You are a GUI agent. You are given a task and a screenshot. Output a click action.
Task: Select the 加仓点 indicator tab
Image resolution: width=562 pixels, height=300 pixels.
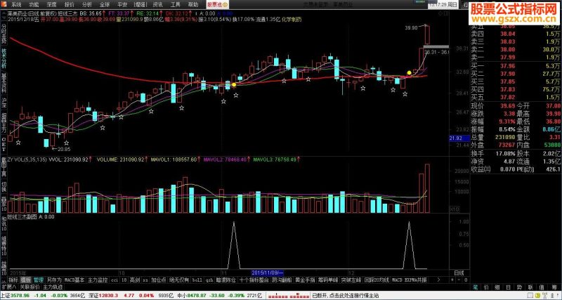pyautogui.click(x=159, y=280)
